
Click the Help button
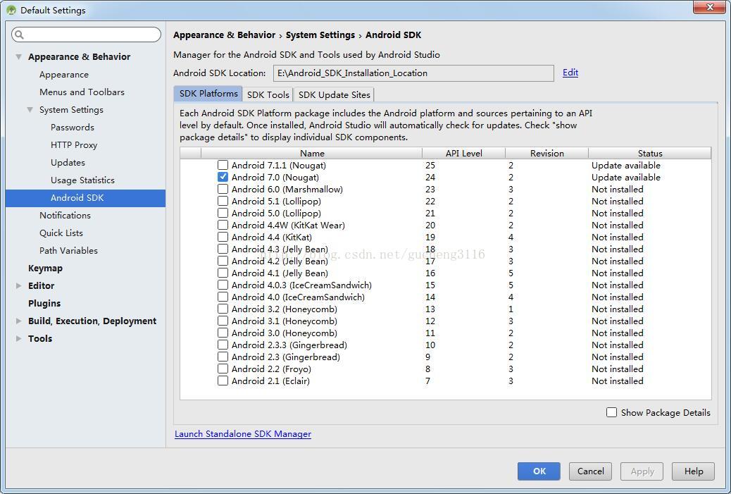pos(693,471)
